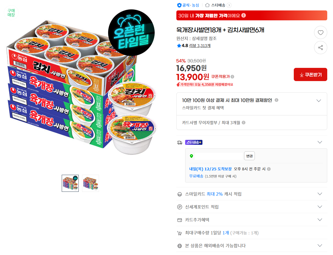This screenshot has height=255, width=333.
Task: Select the second product thumbnail image
Action: coord(90,183)
